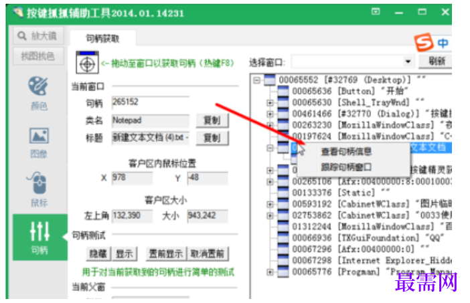Click the 置前显示 button
This screenshot has width=470, height=303.
pyautogui.click(x=166, y=254)
